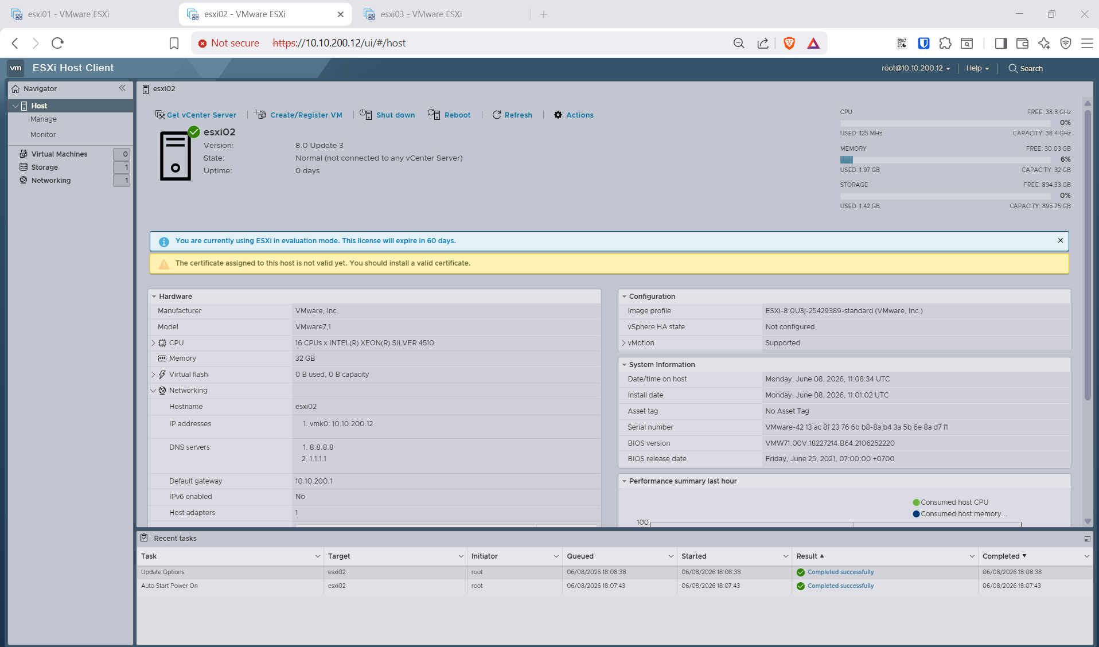Collapse the System Information section
Viewport: 1099px width, 647px height.
pos(624,365)
